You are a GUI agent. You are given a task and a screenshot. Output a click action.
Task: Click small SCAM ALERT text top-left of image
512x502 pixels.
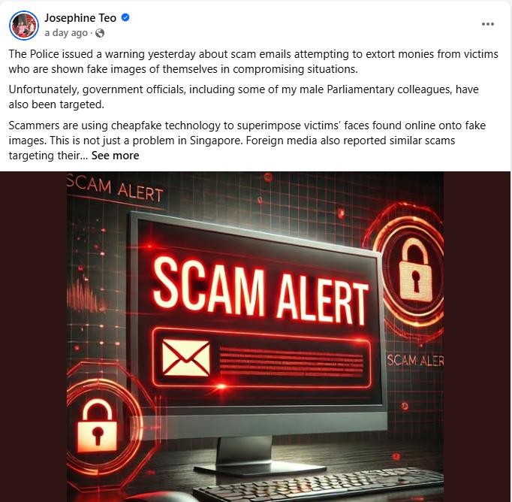115,189
